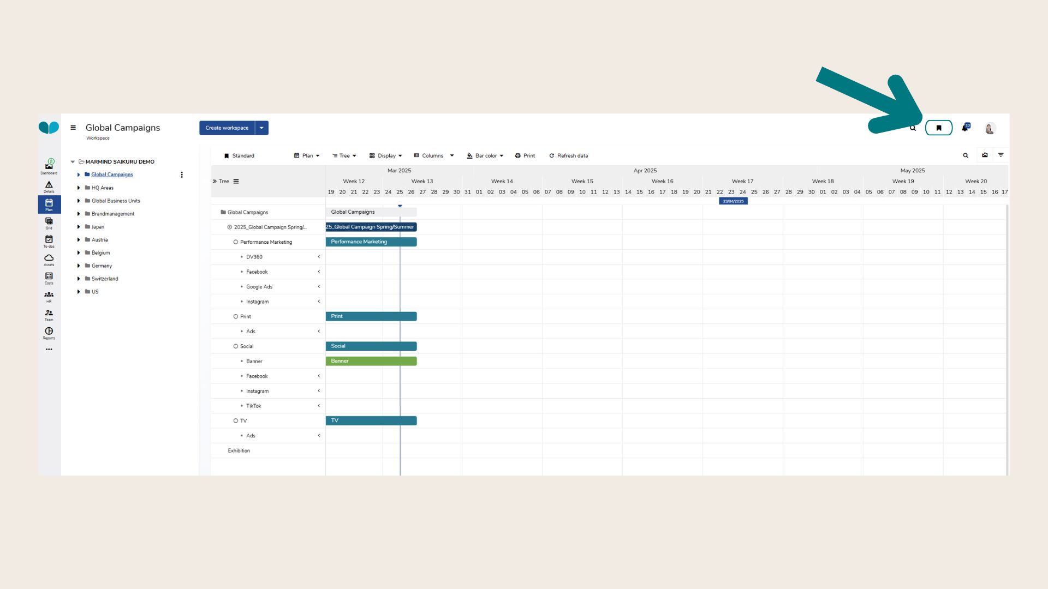Screen dimensions: 1048x589
Task: Open the Columns menu in toolbar
Action: (433, 156)
